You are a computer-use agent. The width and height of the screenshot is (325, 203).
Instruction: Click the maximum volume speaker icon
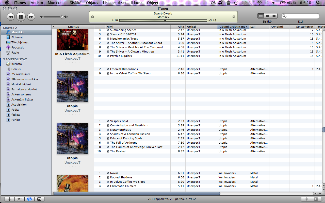[66, 17]
